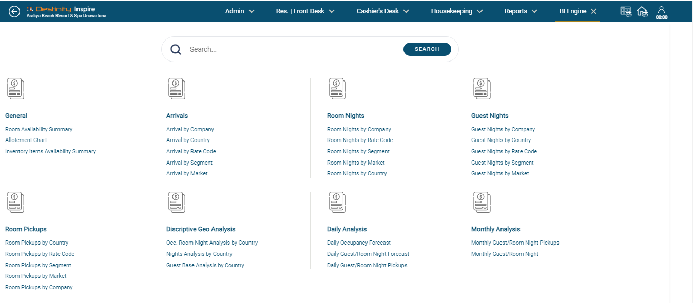Click the calendar switch icon in header
Viewport: 693px width, 303px height.
coord(626,11)
